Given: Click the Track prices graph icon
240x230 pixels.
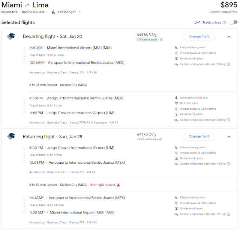Looking at the screenshot, I should click(x=197, y=22).
